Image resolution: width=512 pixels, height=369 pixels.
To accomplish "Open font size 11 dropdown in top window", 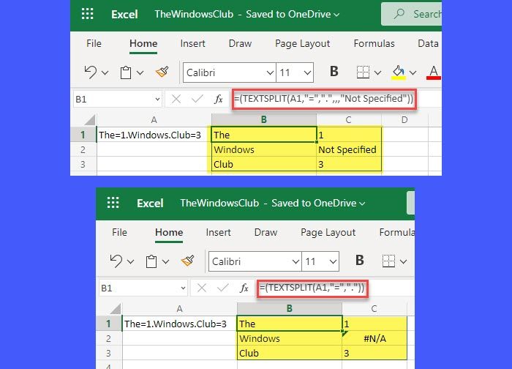I will [307, 72].
